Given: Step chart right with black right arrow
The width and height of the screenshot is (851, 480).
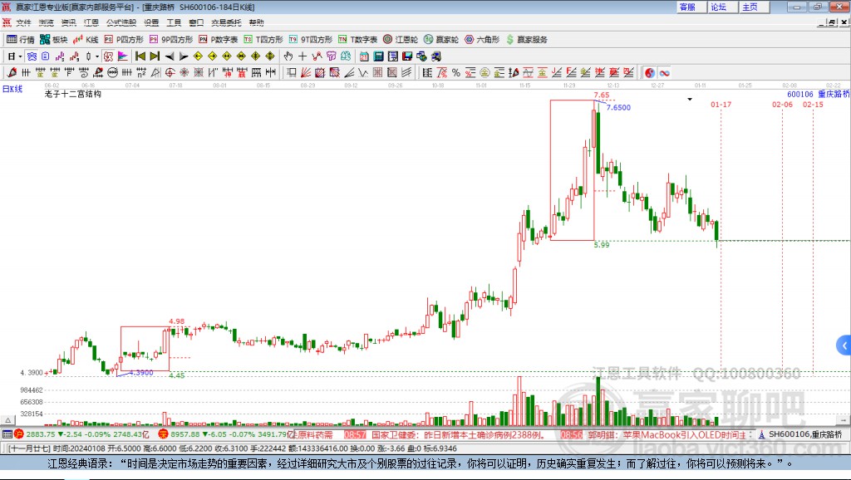Looking at the screenshot, I should pyautogui.click(x=184, y=56).
